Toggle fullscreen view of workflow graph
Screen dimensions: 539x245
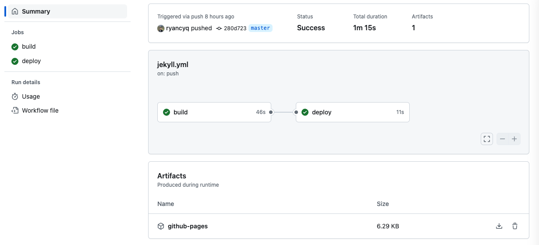click(487, 139)
